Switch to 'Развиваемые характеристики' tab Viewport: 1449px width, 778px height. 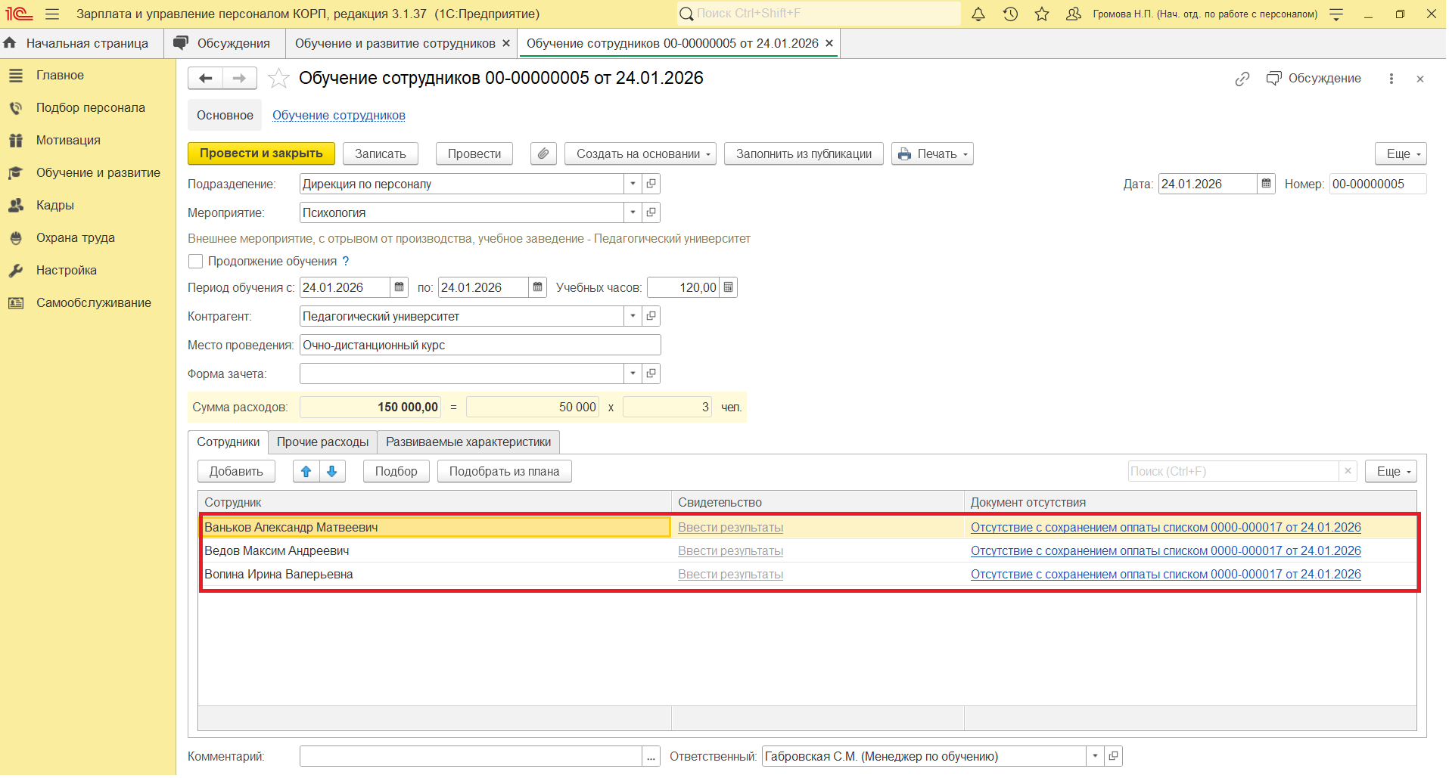468,442
